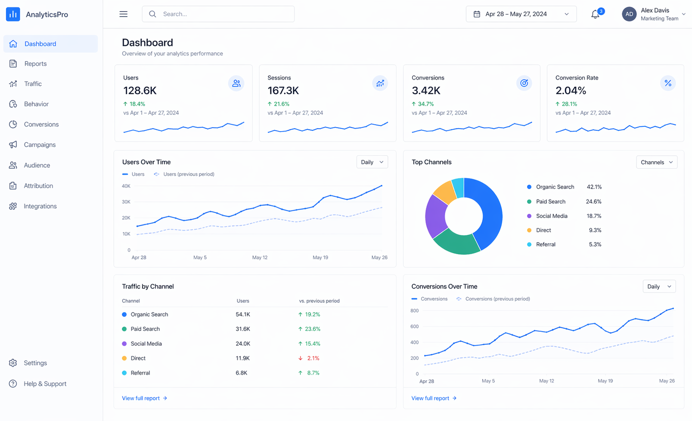Click the Integrations icon in sidebar

tap(13, 206)
